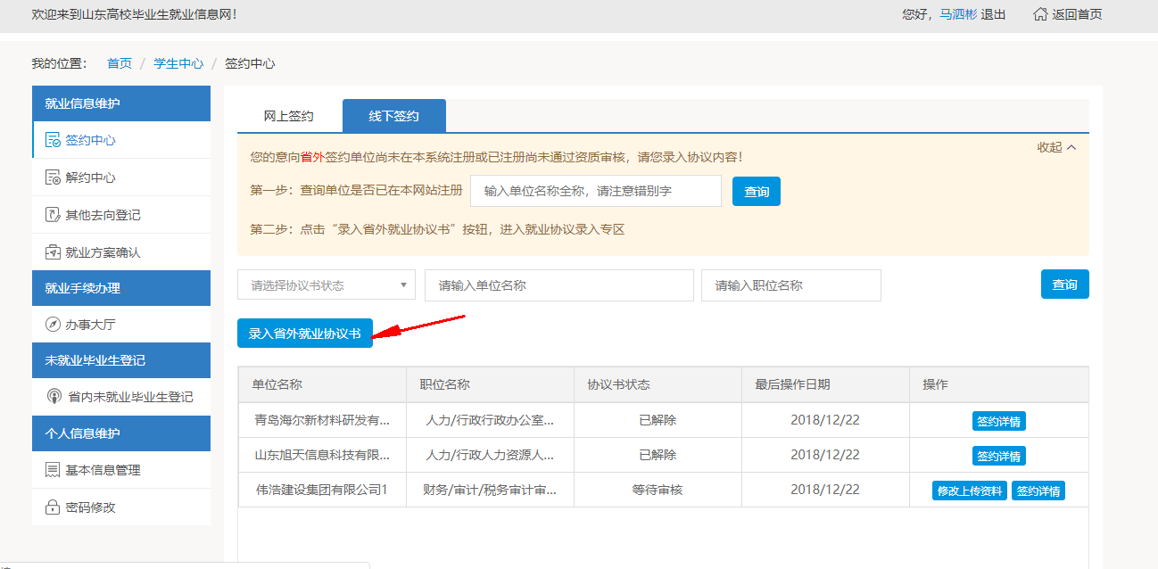Switch to the 网上签约 tab

click(x=288, y=116)
